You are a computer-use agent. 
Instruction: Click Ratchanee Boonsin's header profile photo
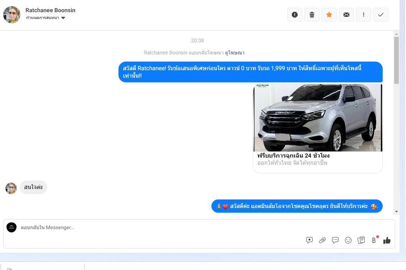point(11,15)
